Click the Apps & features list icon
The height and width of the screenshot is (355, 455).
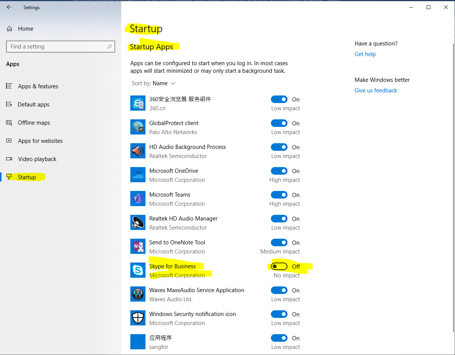pos(9,86)
